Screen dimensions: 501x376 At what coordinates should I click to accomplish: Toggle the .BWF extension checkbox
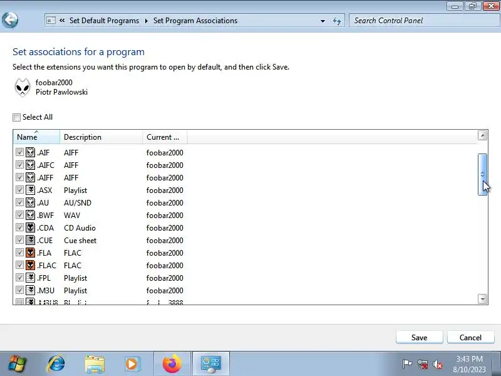click(x=19, y=215)
